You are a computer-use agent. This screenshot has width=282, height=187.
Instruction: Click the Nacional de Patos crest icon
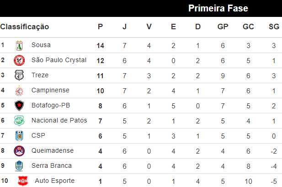click(19, 121)
